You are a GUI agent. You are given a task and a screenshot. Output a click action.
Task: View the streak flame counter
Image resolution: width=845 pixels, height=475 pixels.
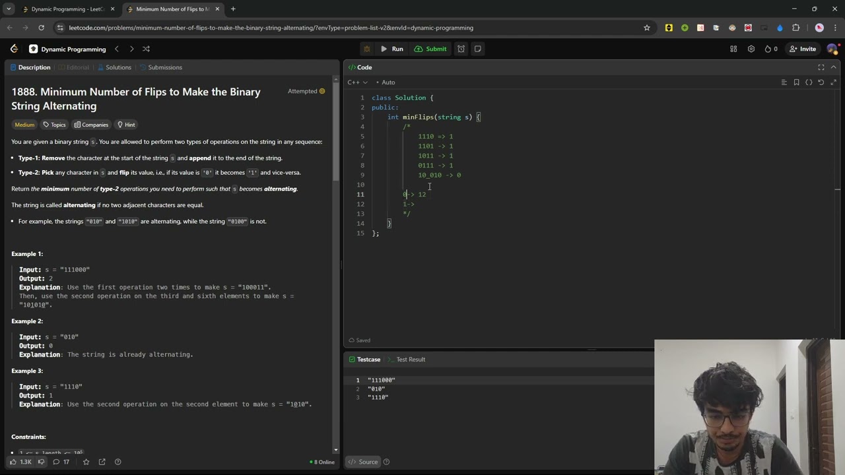[x=770, y=49]
